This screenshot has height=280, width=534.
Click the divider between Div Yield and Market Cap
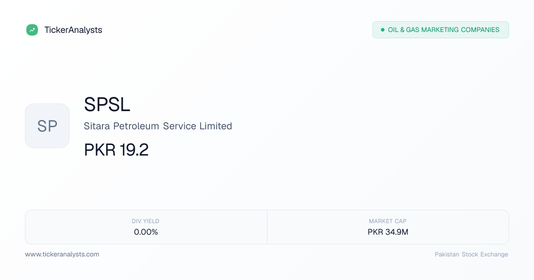coord(267,227)
